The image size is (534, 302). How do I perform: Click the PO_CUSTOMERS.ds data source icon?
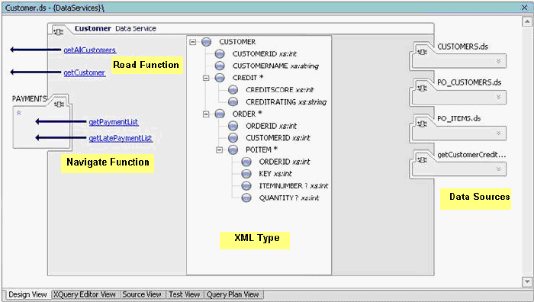pyautogui.click(x=423, y=88)
